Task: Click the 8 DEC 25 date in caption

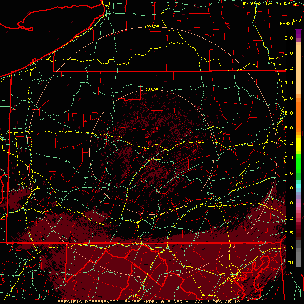Action: [x=219, y=302]
